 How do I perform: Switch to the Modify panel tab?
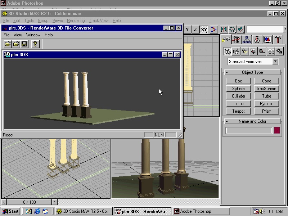[236, 39]
